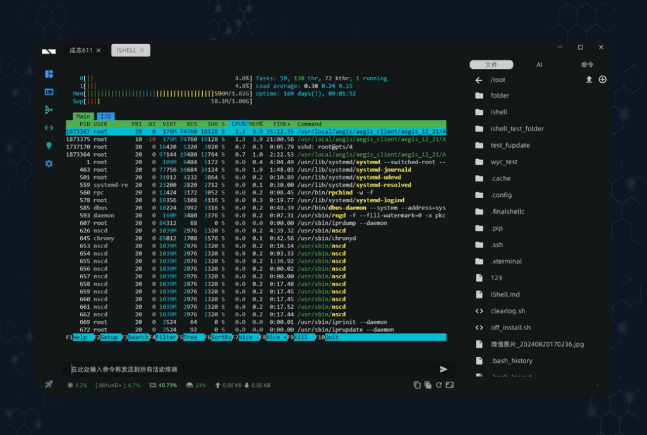Click htop F3 Search button
The image size is (647, 435).
click(135, 337)
